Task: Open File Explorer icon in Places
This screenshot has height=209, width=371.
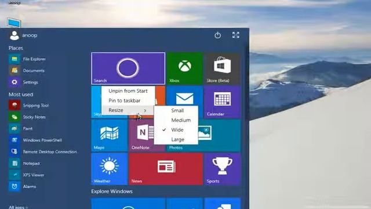Action: [x=14, y=59]
